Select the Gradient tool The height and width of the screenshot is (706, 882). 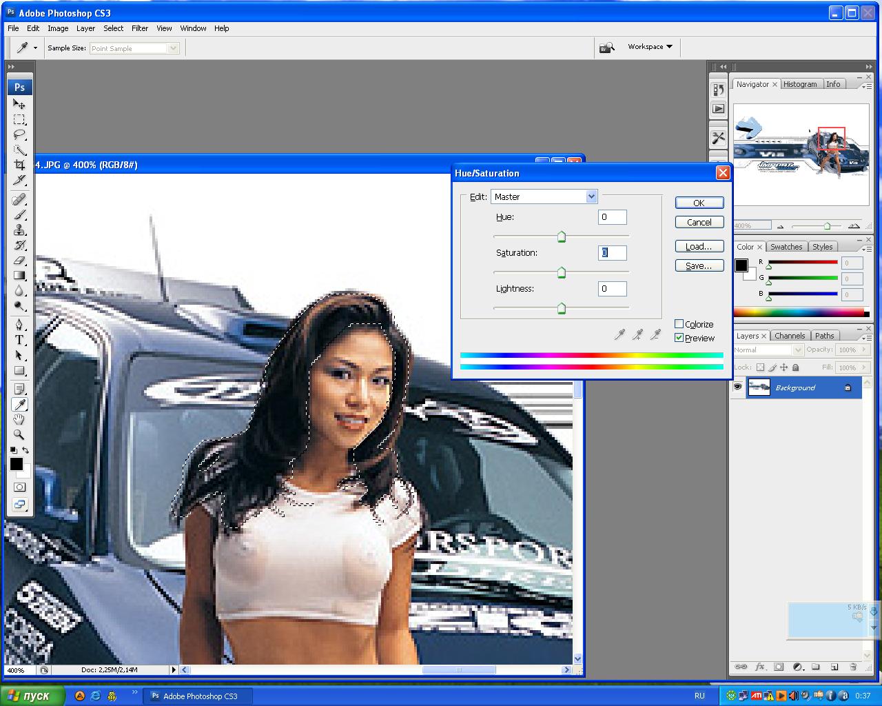pos(19,276)
